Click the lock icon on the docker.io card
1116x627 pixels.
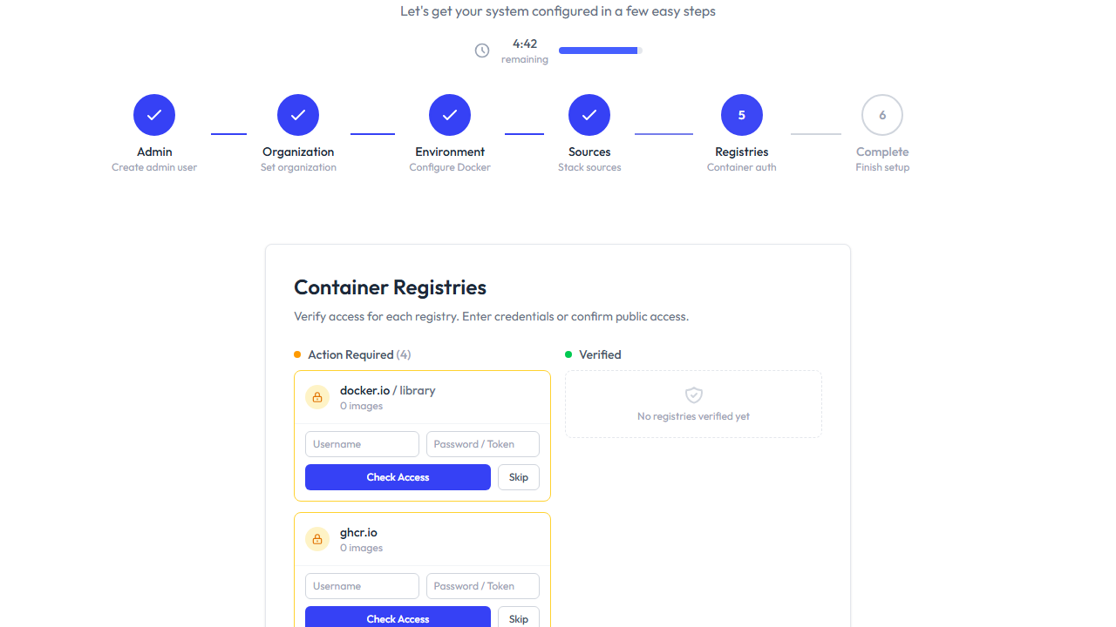(x=317, y=397)
